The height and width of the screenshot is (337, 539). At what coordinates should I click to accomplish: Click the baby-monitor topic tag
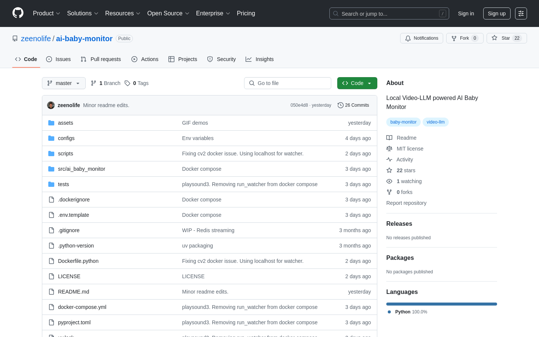(x=404, y=122)
